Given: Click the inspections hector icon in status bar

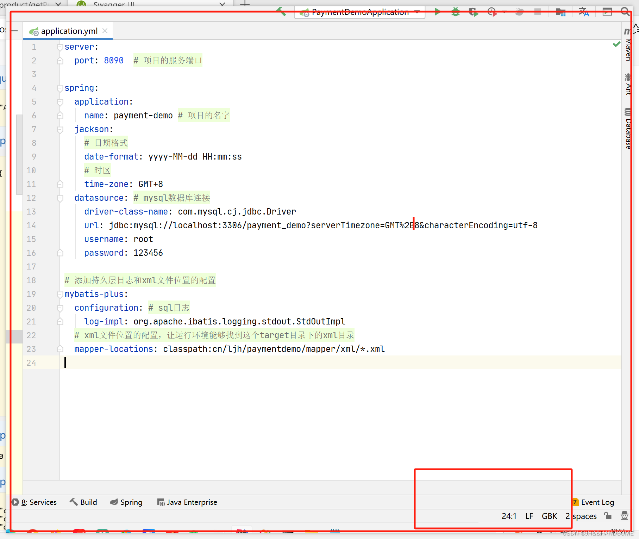Looking at the screenshot, I should [x=625, y=516].
